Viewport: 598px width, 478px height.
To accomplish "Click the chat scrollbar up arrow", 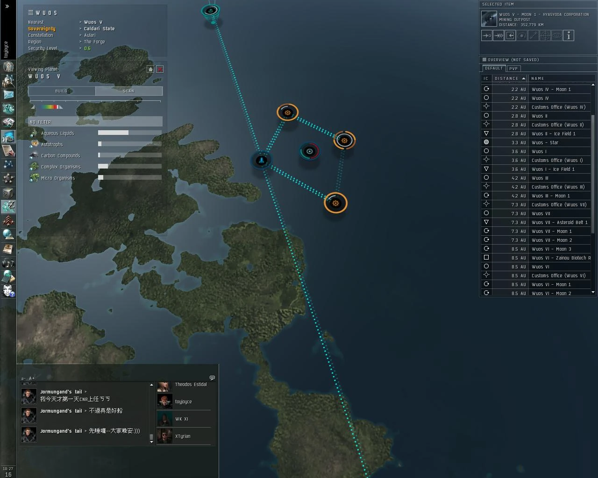I will (151, 385).
